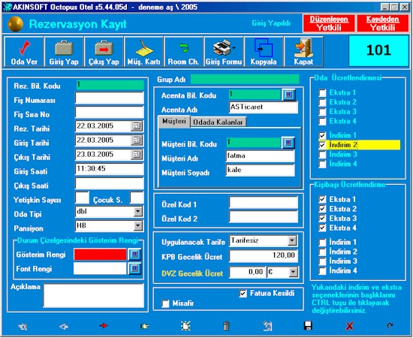The height and width of the screenshot is (338, 413).
Task: Click the Kopyala copy icon
Action: click(264, 47)
